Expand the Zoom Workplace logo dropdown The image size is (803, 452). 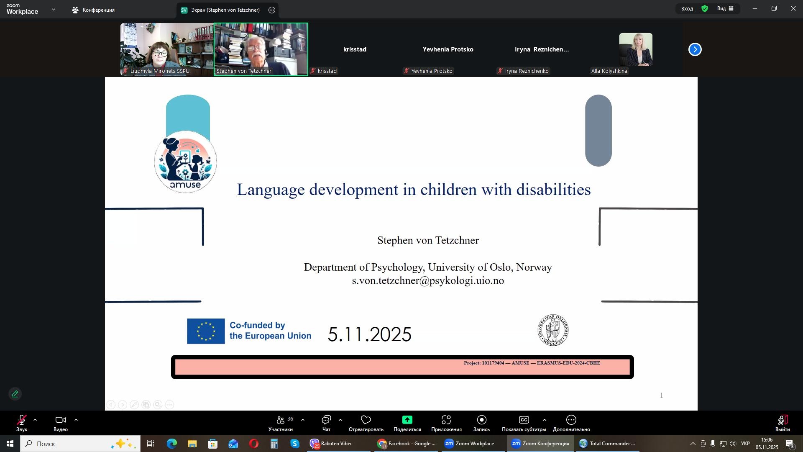click(53, 9)
